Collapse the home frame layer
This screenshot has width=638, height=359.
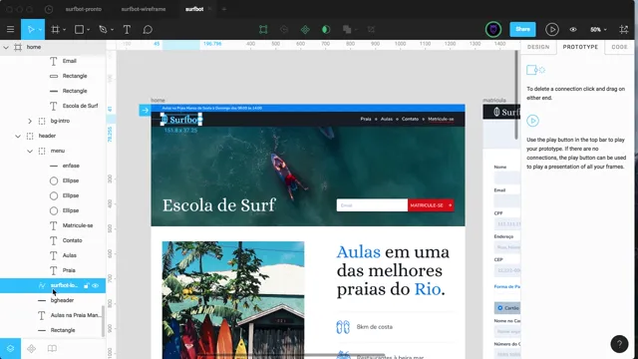pyautogui.click(x=6, y=47)
